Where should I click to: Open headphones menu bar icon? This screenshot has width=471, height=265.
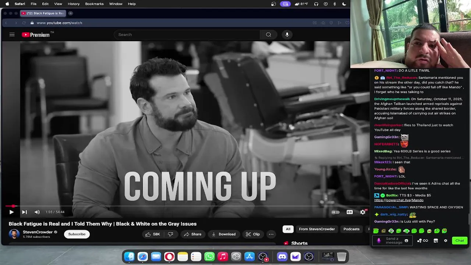tap(316, 4)
